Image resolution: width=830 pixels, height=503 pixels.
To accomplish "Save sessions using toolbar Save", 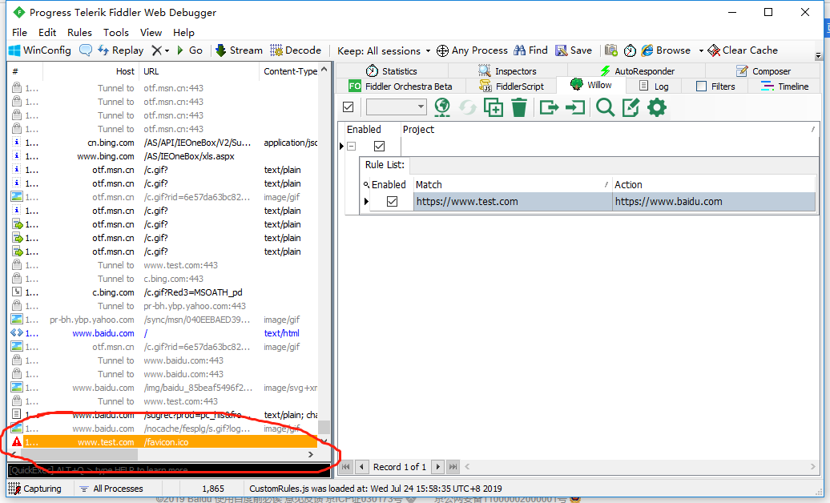I will point(574,50).
